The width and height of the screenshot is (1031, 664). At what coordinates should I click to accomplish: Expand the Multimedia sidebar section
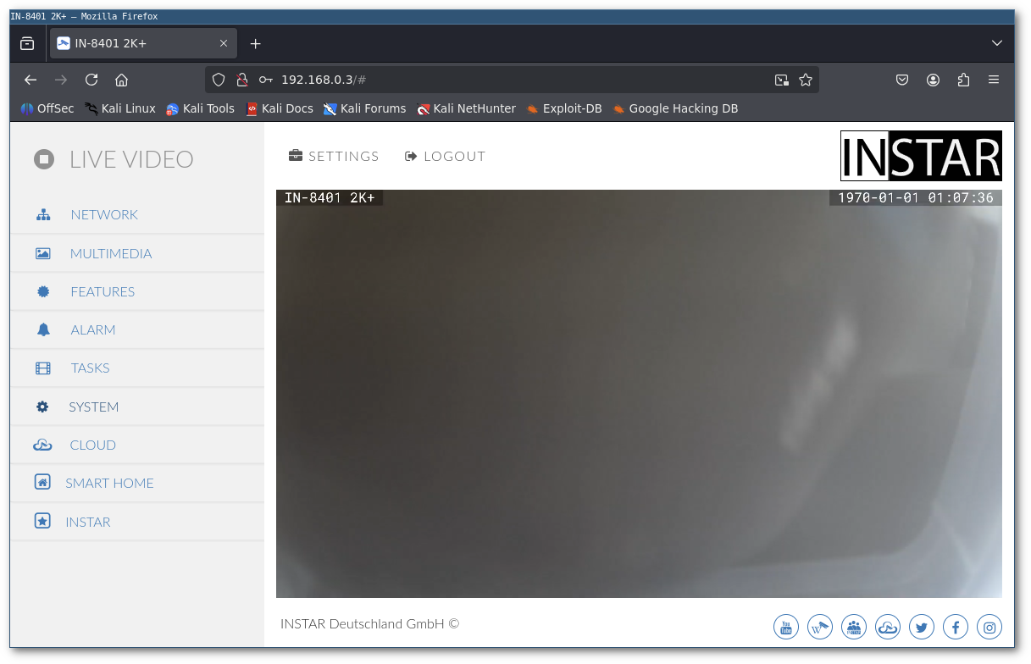pos(110,253)
